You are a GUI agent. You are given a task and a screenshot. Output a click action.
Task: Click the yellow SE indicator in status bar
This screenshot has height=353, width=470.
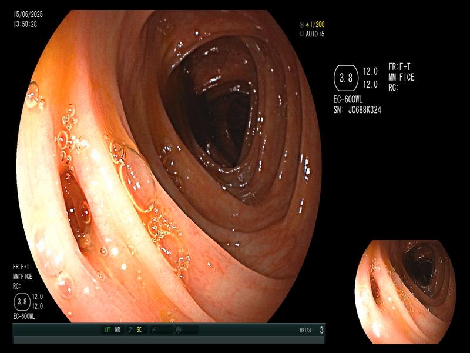139,329
